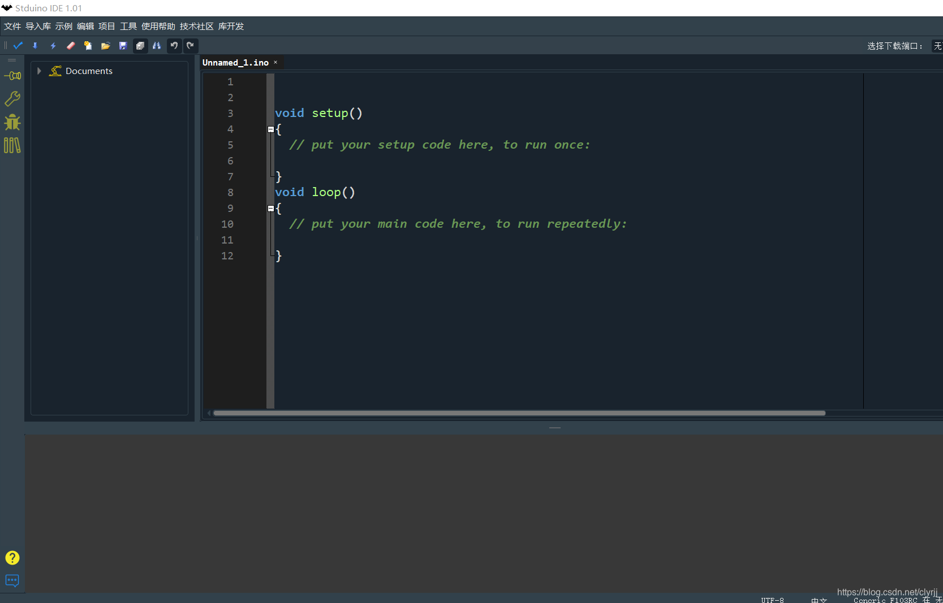Click the toolbar drag grip handle

tap(5, 46)
